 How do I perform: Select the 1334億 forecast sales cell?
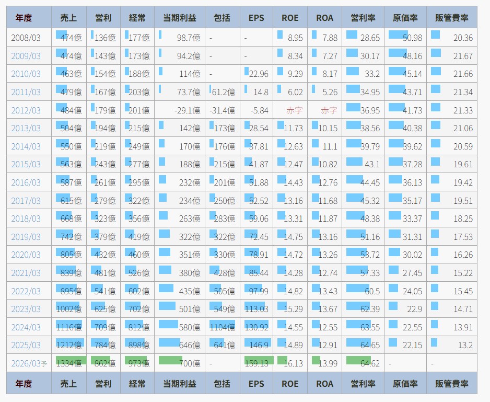point(69,363)
